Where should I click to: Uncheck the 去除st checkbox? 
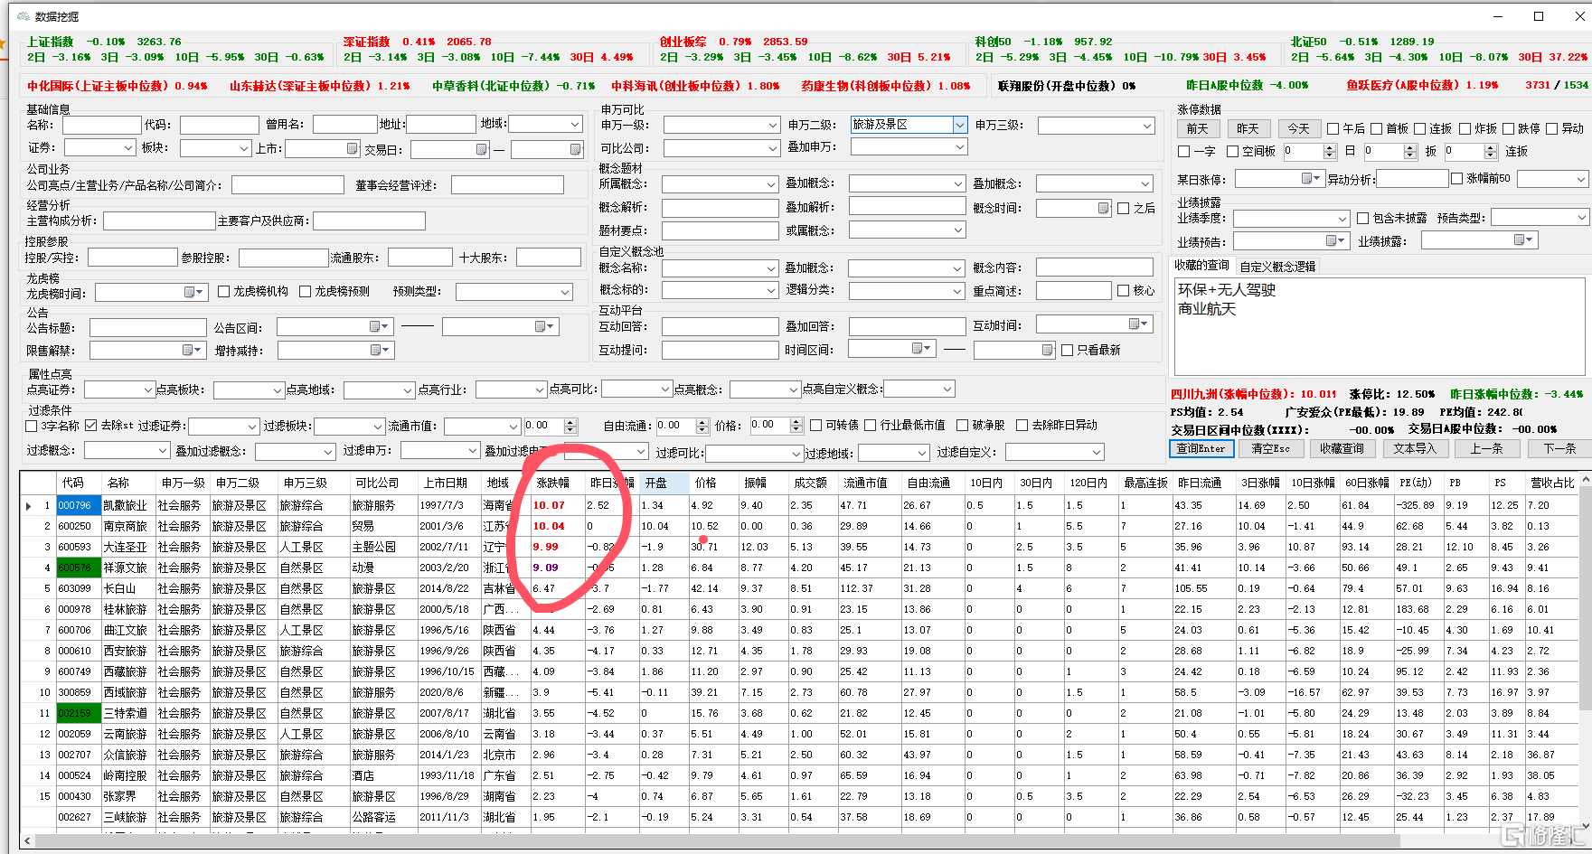click(x=90, y=425)
